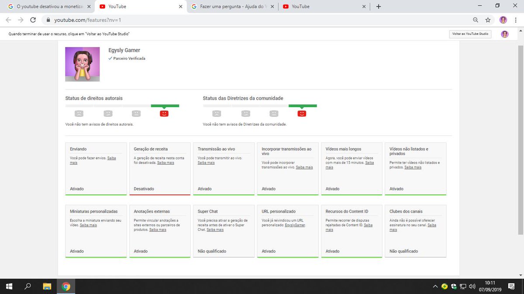Open Windows taskbar search icon
The width and height of the screenshot is (524, 294).
[28, 286]
